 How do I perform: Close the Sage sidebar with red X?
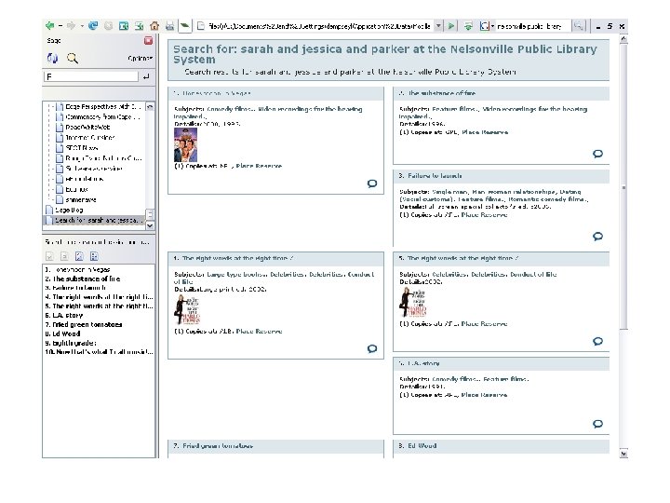click(x=148, y=41)
